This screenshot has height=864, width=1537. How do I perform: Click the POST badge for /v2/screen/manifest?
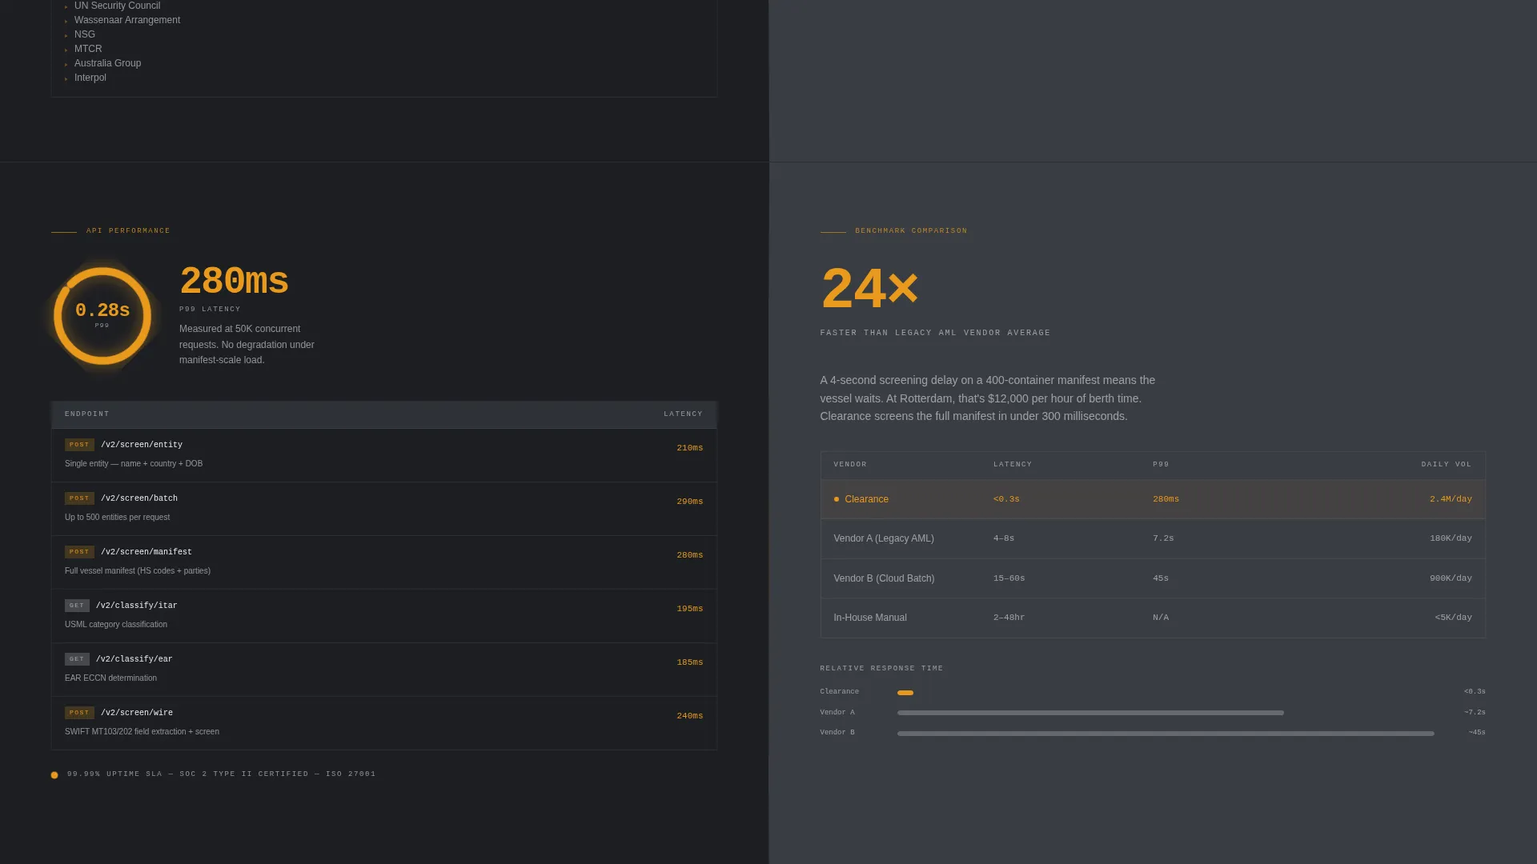[79, 552]
